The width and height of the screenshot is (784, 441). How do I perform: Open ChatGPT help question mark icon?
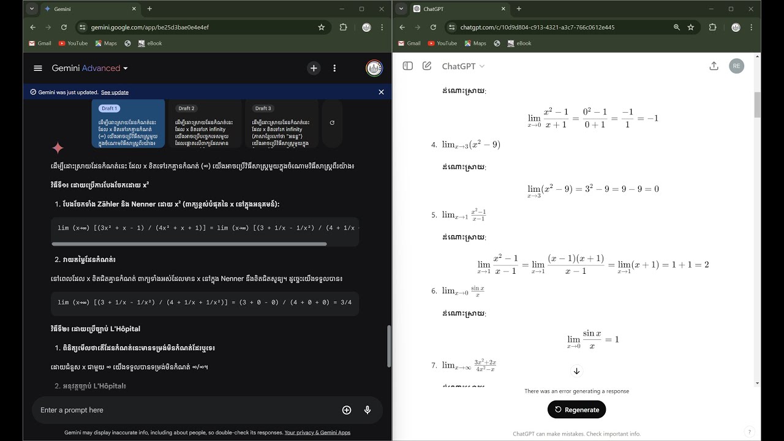[x=749, y=432]
